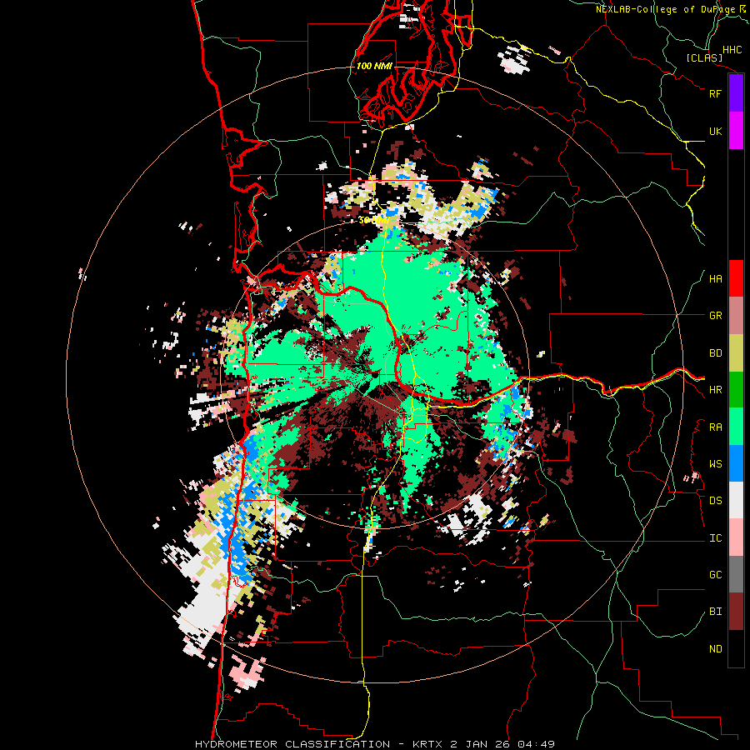Click the WS legend label
Screen dimensions: 750x750
click(716, 464)
